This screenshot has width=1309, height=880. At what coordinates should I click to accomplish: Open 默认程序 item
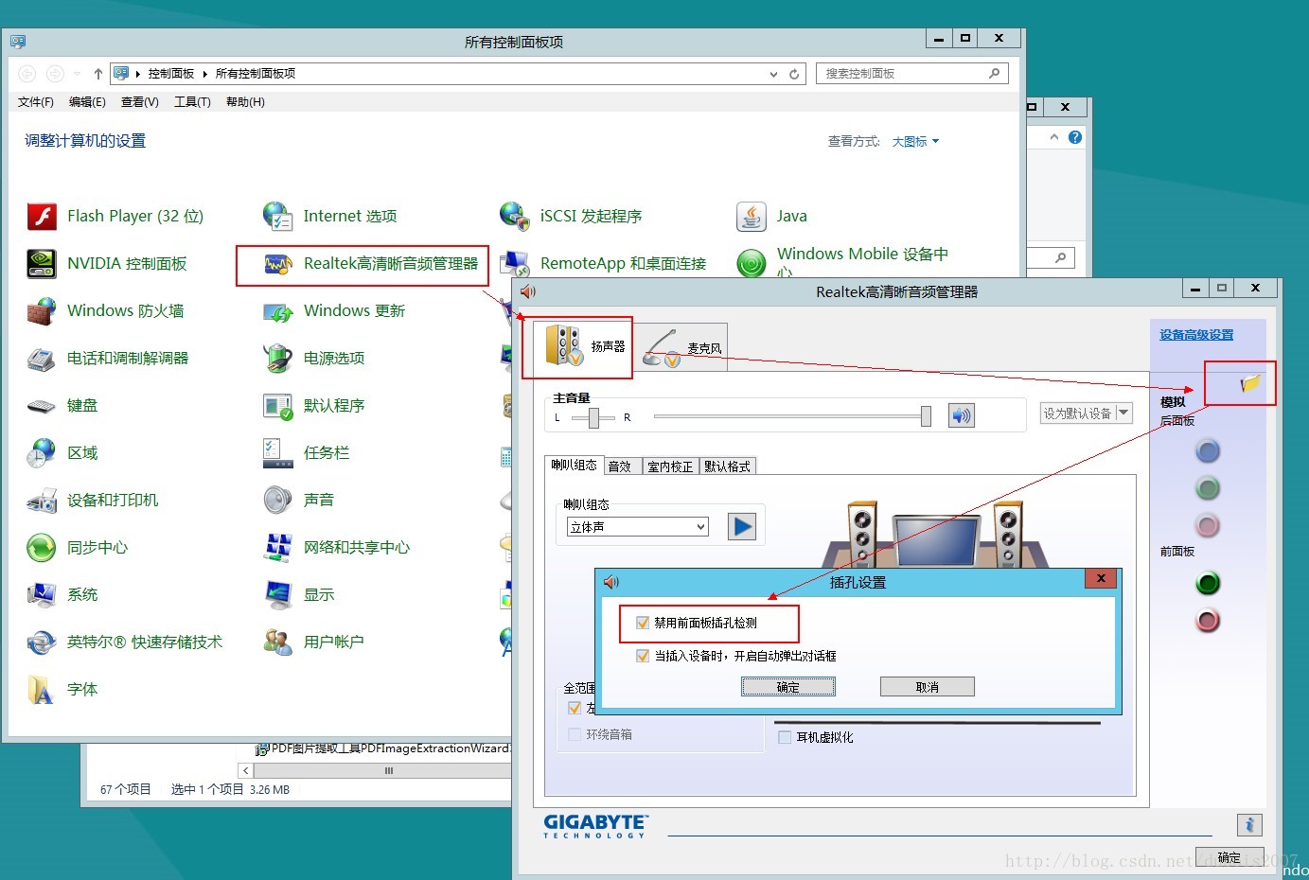point(314,405)
